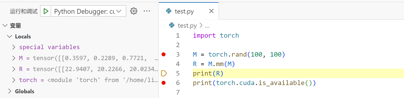Click the Python icon in breadcrumb

click(172, 25)
